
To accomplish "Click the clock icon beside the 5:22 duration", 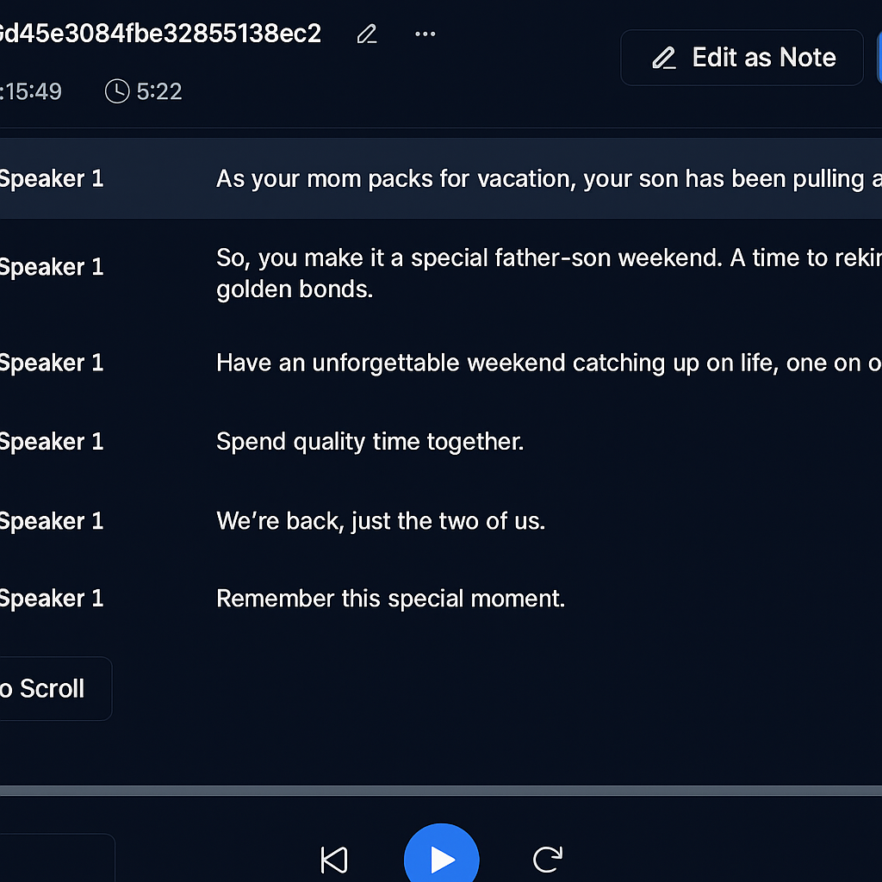I will 116,91.
